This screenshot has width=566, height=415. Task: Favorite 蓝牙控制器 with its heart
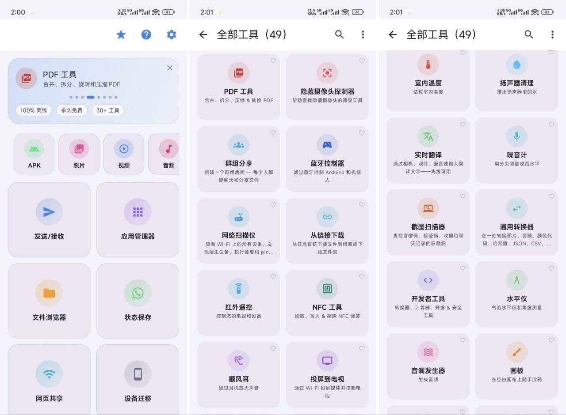click(x=362, y=133)
